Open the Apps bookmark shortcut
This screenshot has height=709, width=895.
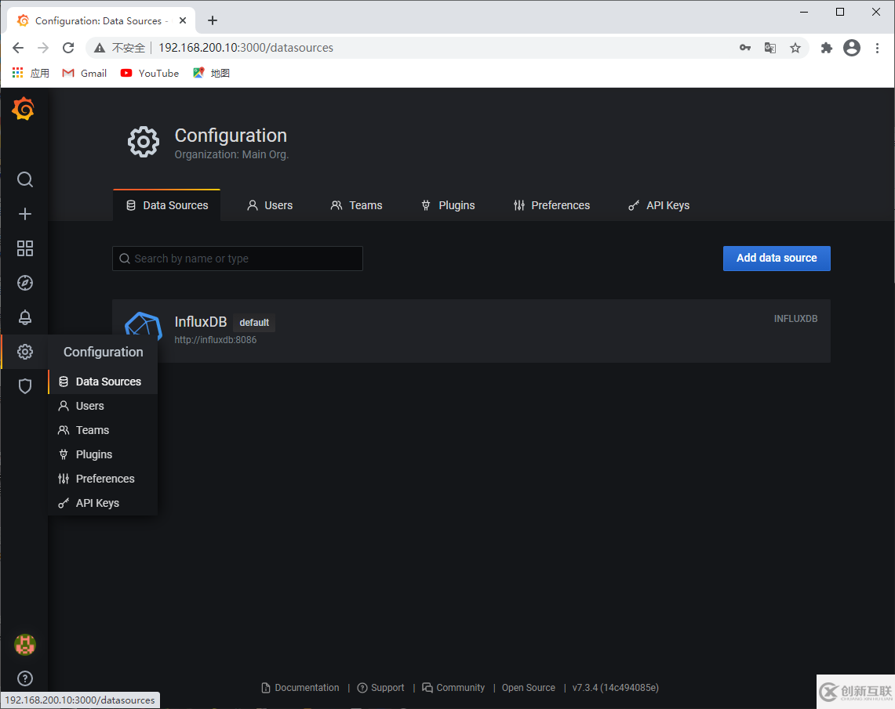31,73
